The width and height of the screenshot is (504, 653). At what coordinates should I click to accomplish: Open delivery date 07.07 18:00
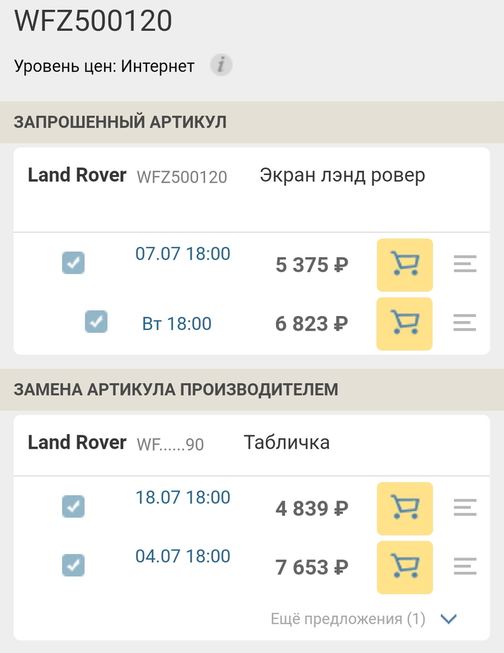click(183, 253)
